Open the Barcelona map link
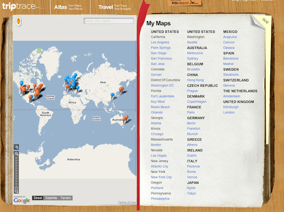Image resolution: width=284 pixels, height=212 pixels. (230, 59)
